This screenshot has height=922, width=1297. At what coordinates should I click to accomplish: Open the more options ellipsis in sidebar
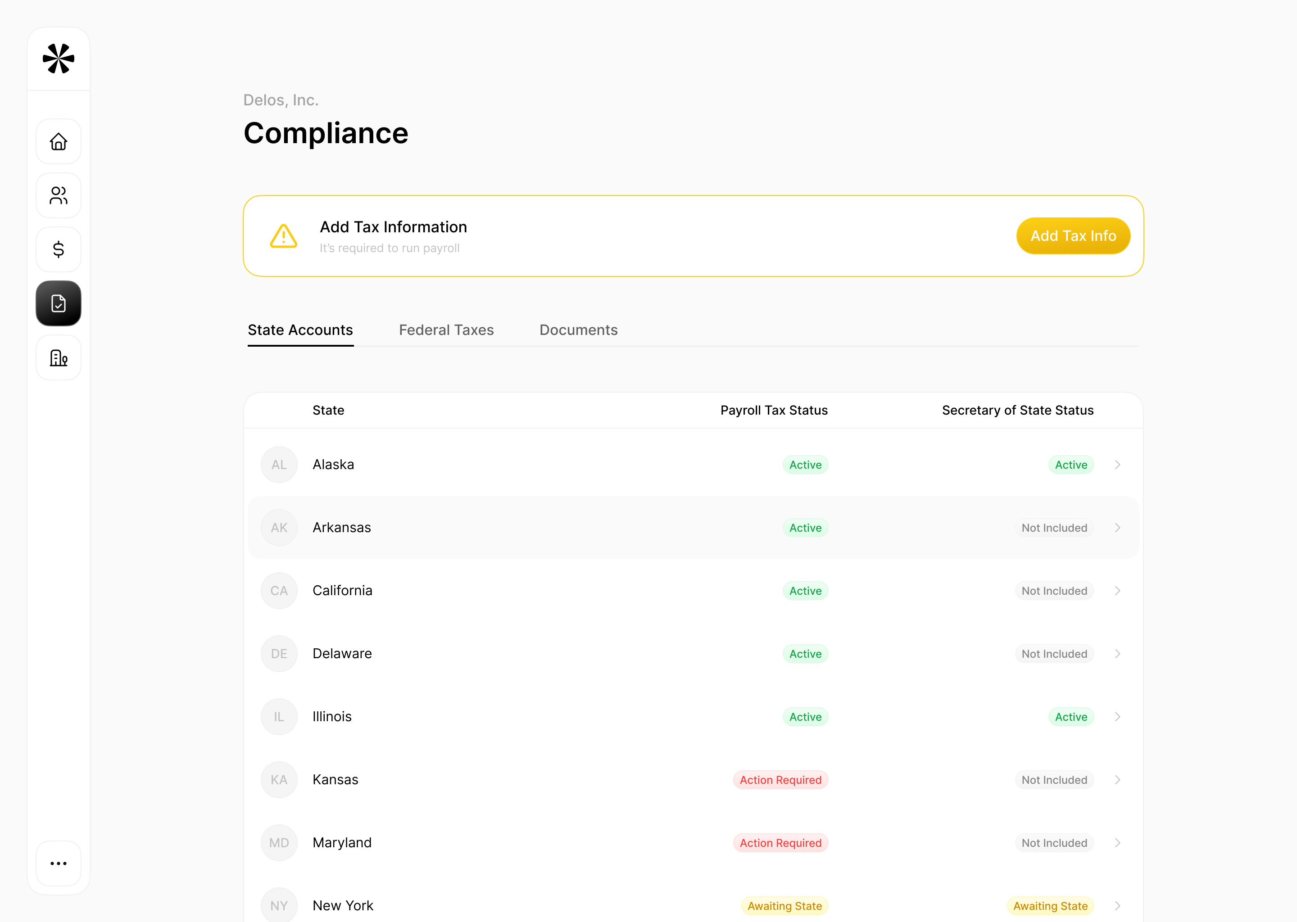click(59, 863)
